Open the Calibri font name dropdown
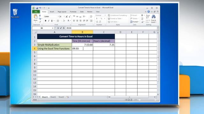204x114 pixels. (x=58, y=16)
